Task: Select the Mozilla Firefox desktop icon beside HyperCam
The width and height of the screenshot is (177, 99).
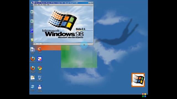Action: (33, 59)
